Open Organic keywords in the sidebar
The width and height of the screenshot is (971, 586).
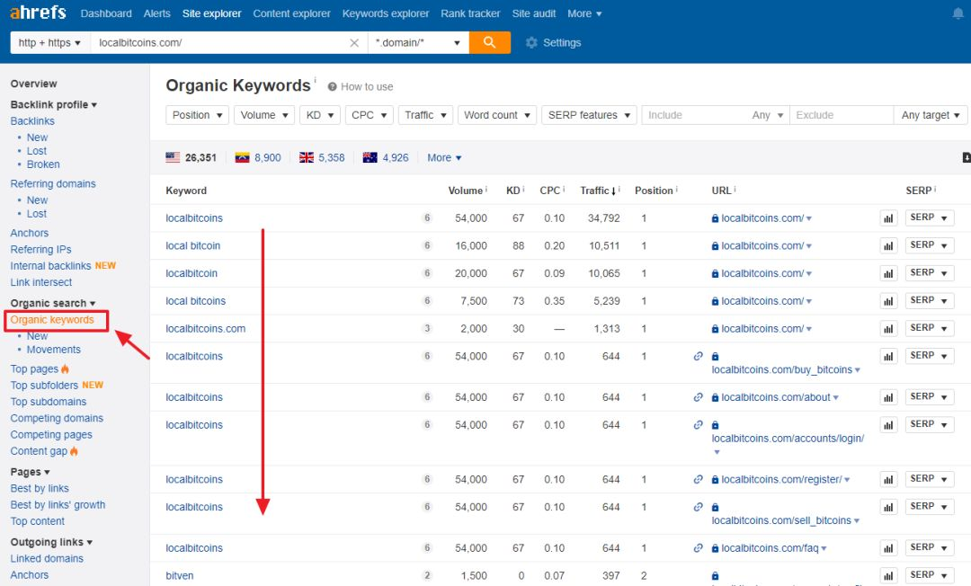point(52,320)
